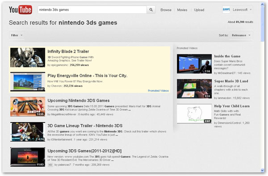Click the 15,882 views text
The image size is (268, 176).
241,98
